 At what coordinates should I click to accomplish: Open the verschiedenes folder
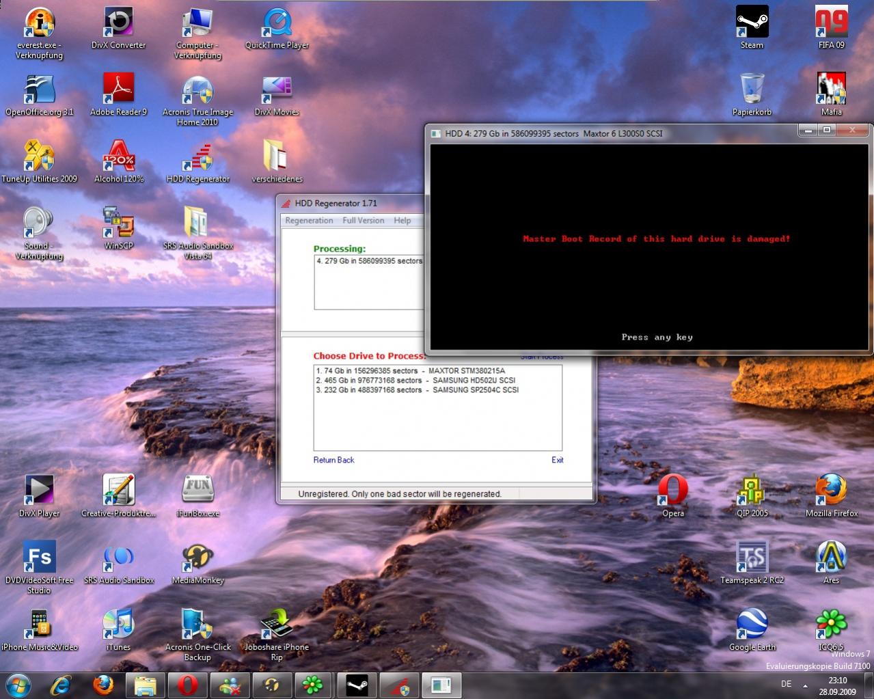tap(277, 156)
